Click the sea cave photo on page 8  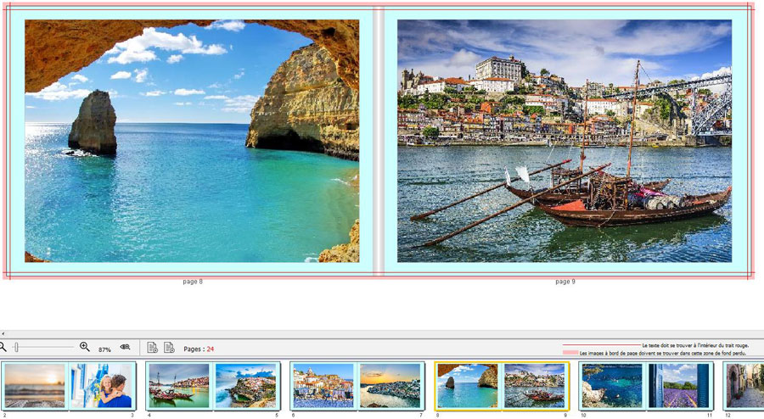coord(192,141)
